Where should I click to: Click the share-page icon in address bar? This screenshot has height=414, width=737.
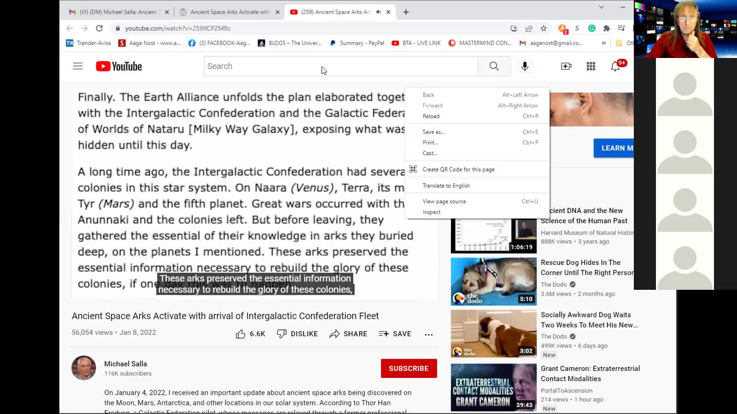click(529, 28)
